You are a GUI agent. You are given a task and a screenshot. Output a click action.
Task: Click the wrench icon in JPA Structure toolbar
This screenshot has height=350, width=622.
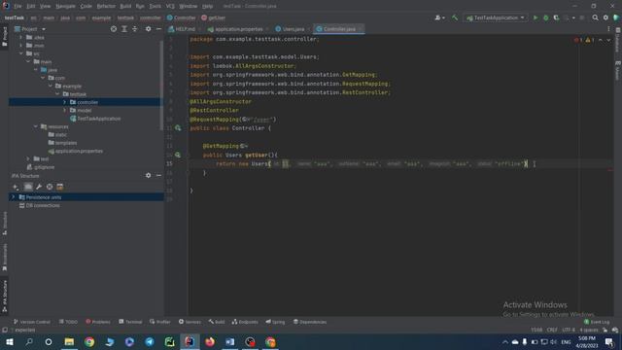(x=39, y=187)
